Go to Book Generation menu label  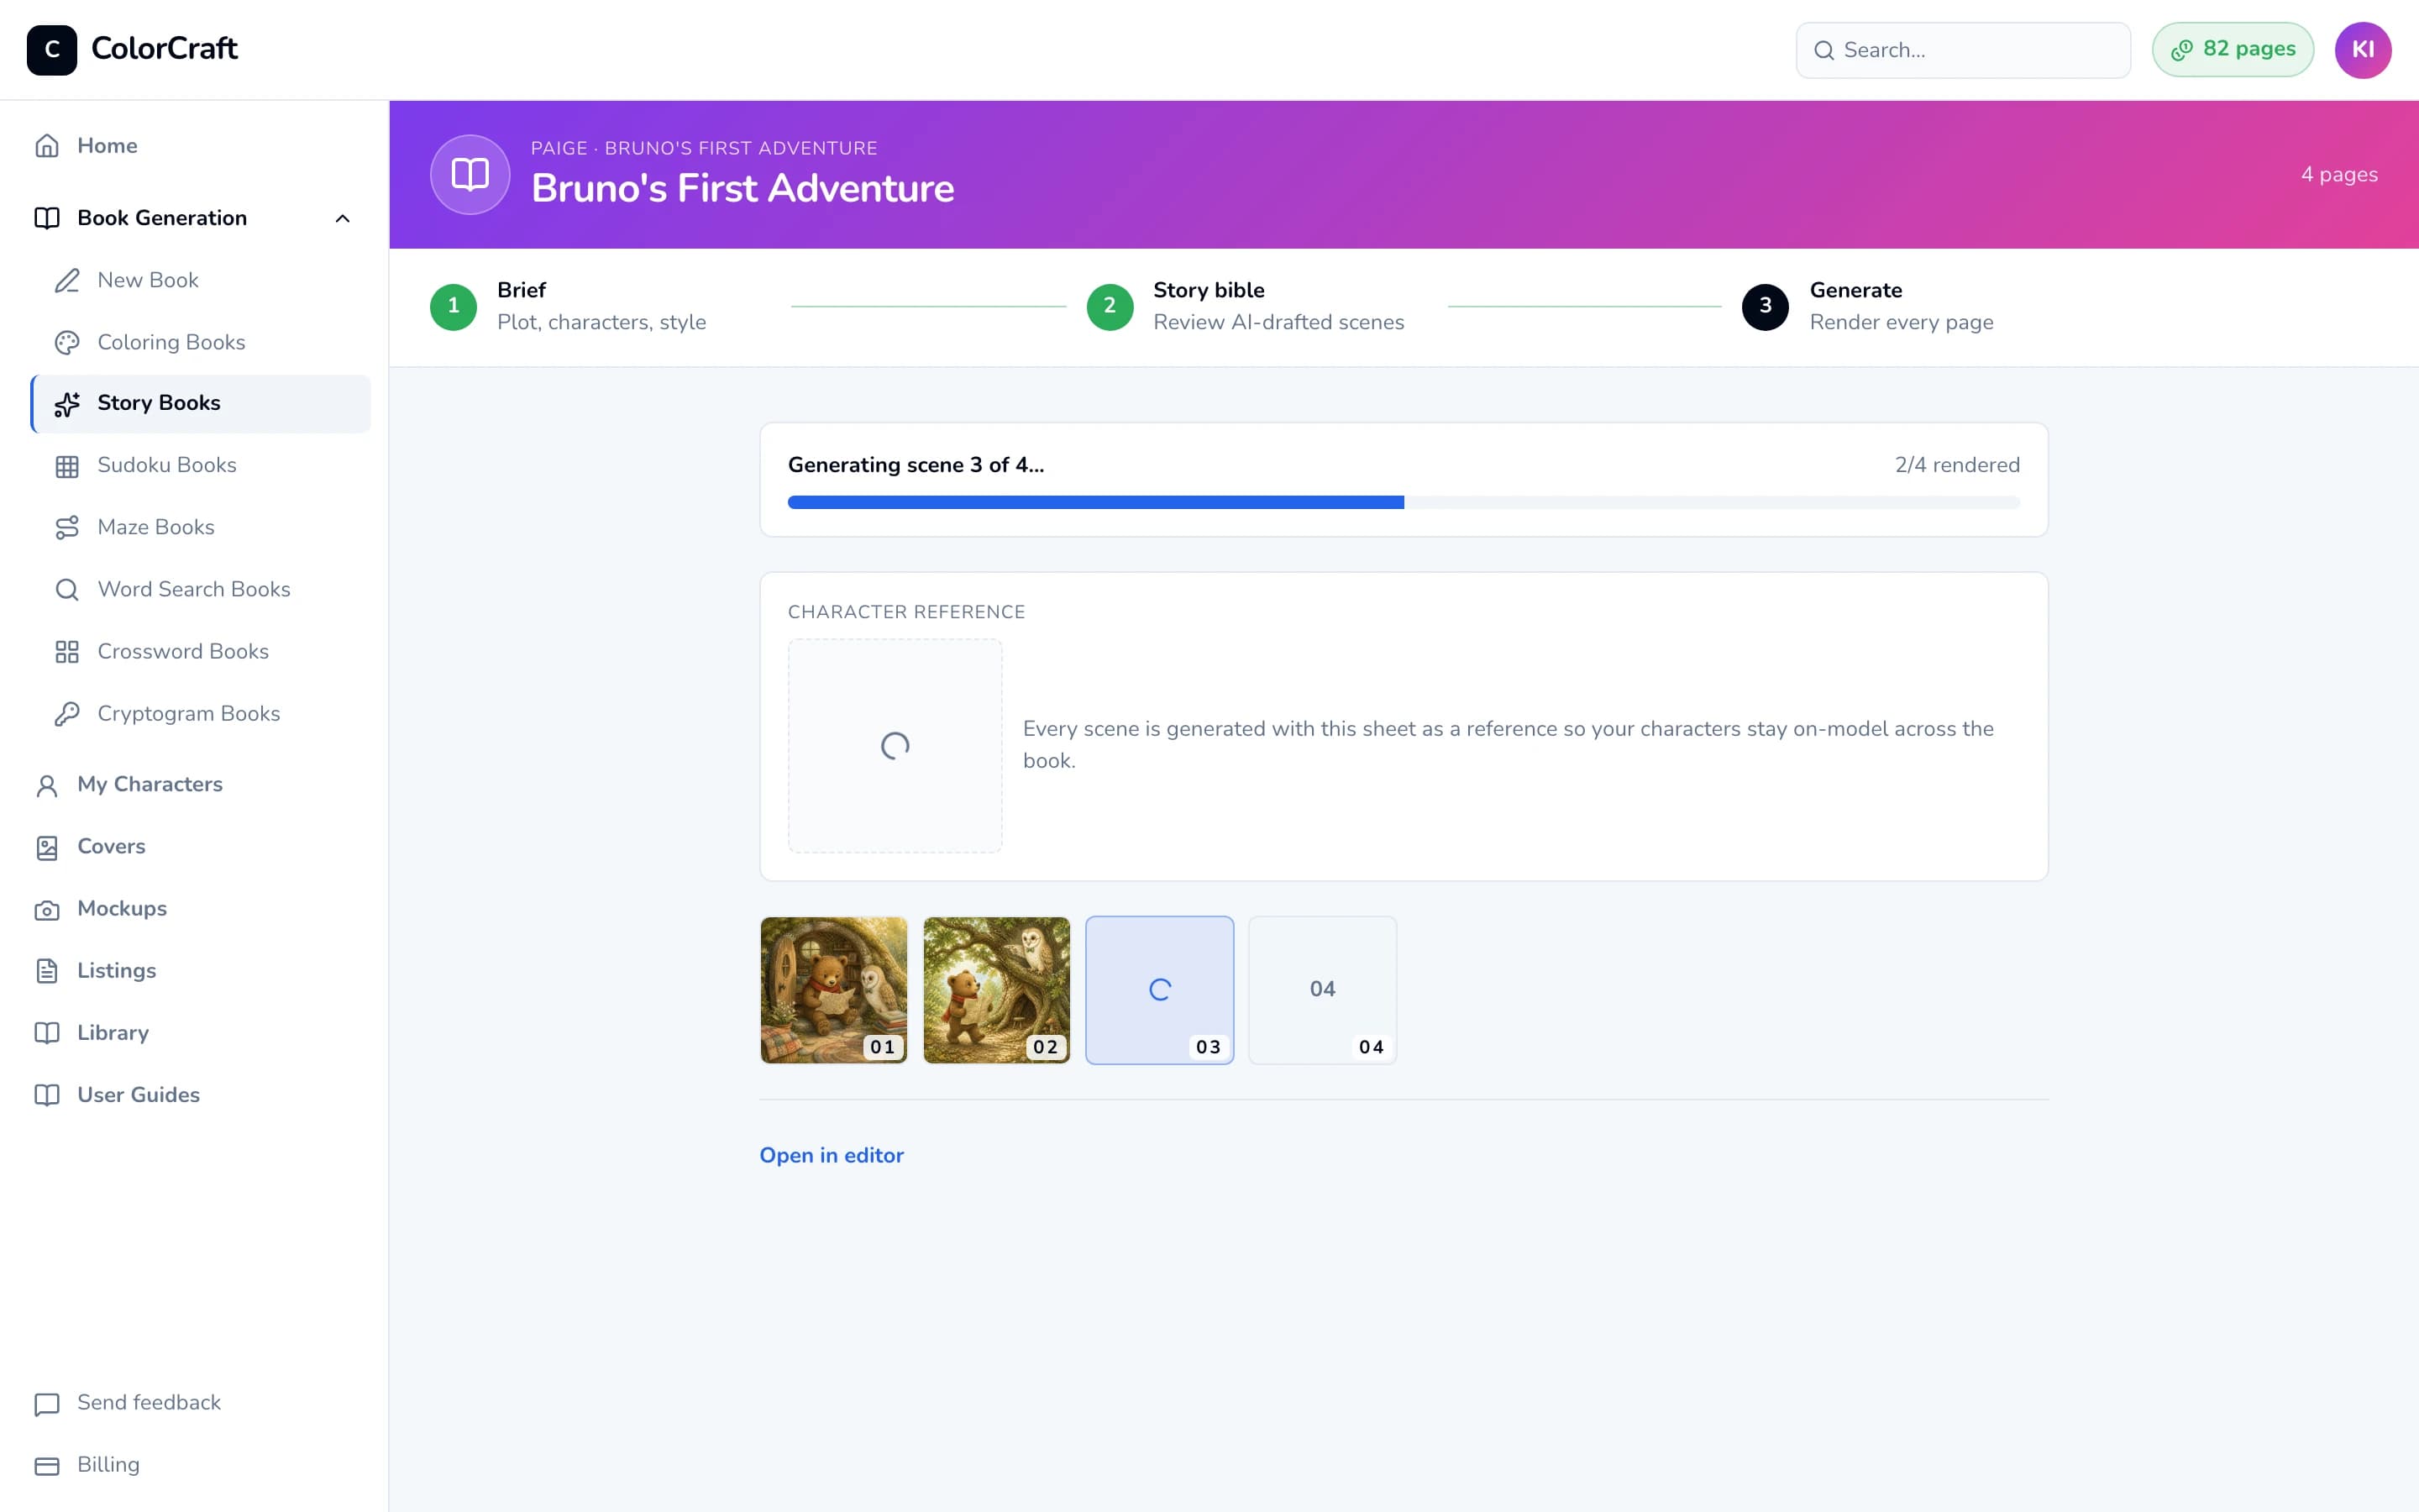[162, 218]
